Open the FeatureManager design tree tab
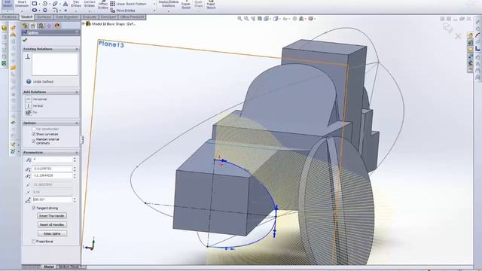 coord(25,26)
